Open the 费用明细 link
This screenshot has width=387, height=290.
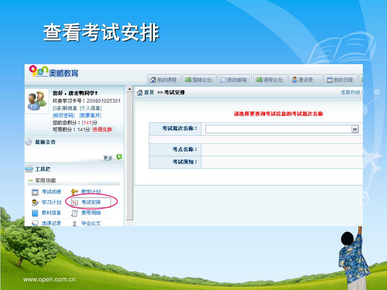tap(91, 213)
